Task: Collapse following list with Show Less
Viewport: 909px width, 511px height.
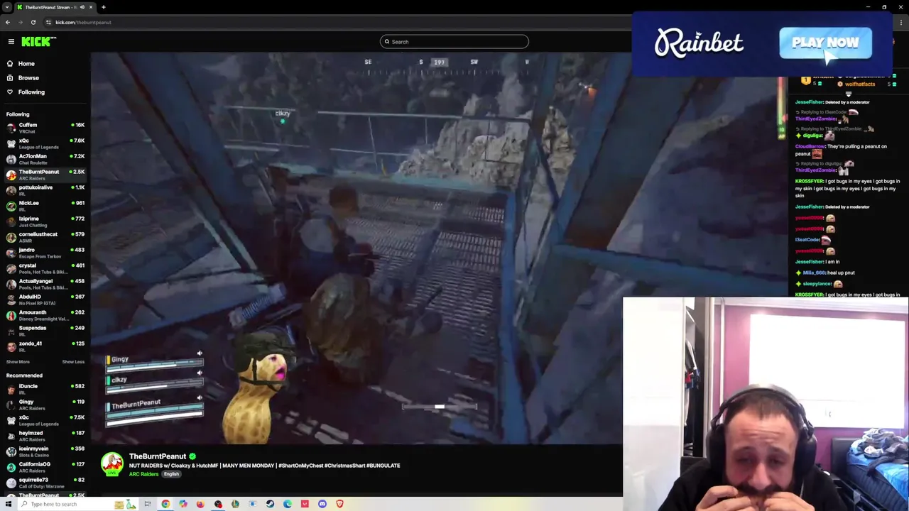Action: click(x=73, y=362)
